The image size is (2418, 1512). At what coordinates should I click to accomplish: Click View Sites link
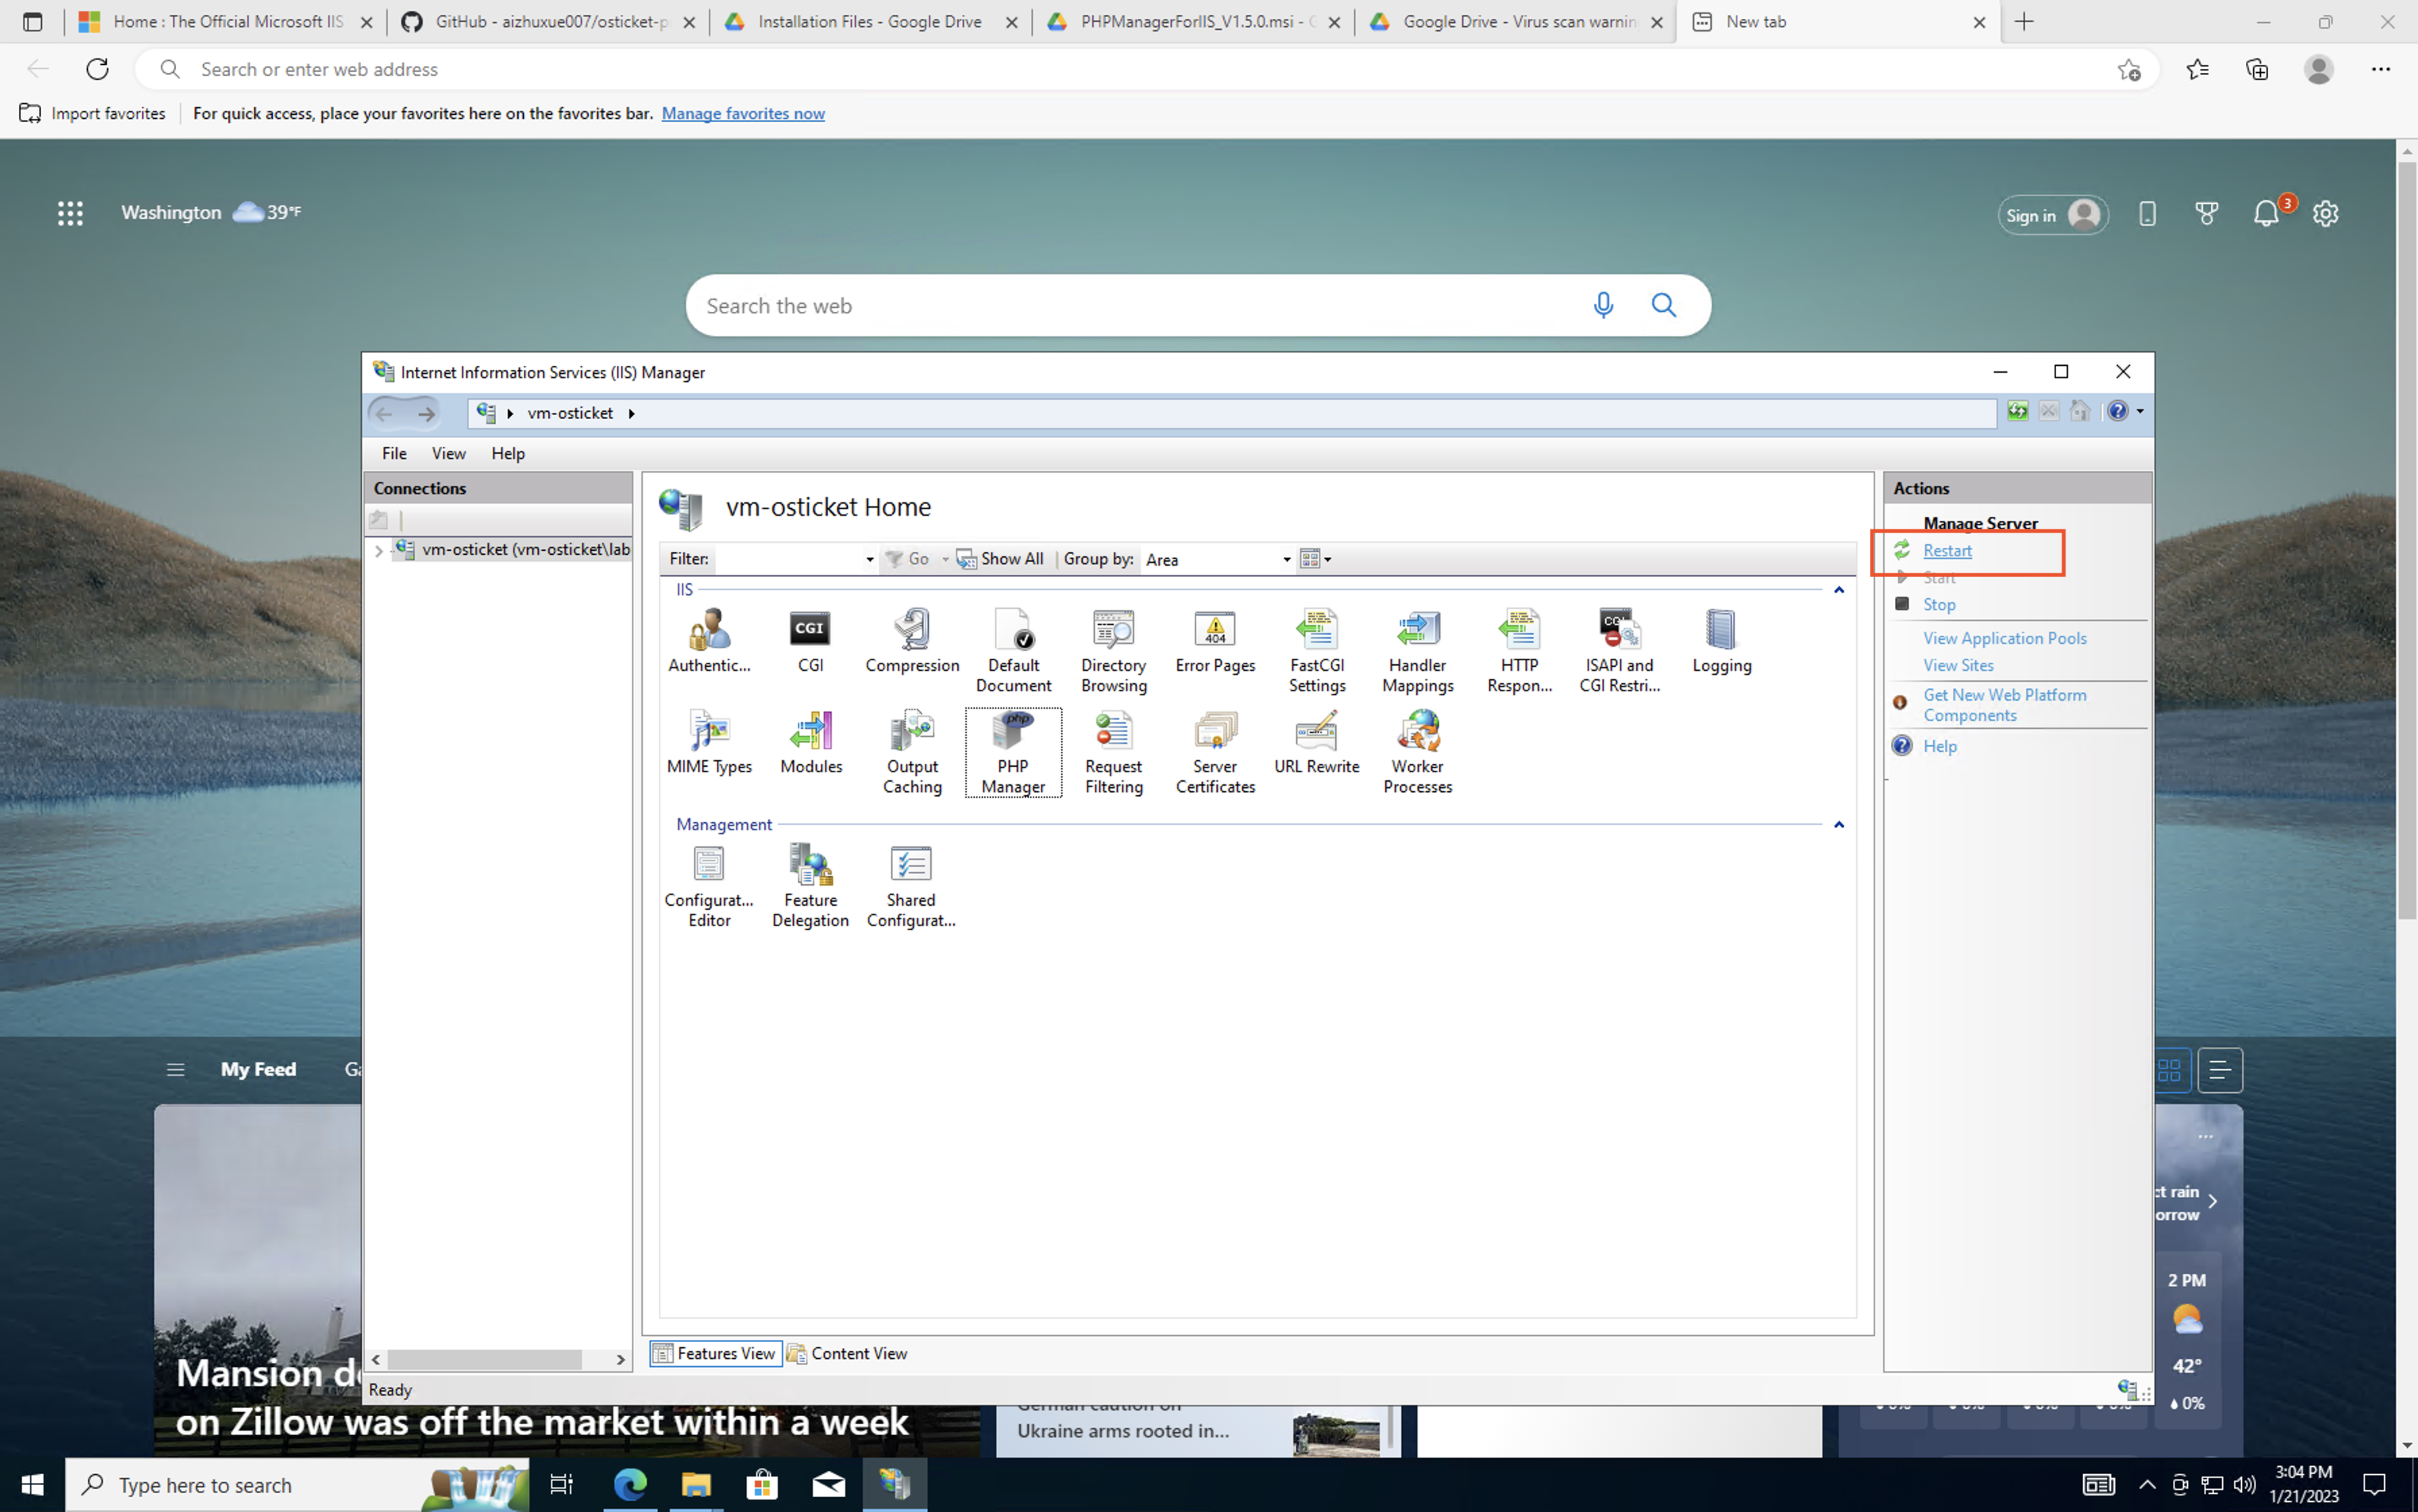(x=1958, y=665)
